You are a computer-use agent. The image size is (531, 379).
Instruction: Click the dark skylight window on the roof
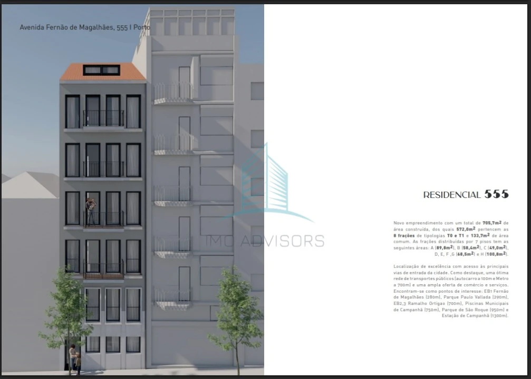point(102,70)
